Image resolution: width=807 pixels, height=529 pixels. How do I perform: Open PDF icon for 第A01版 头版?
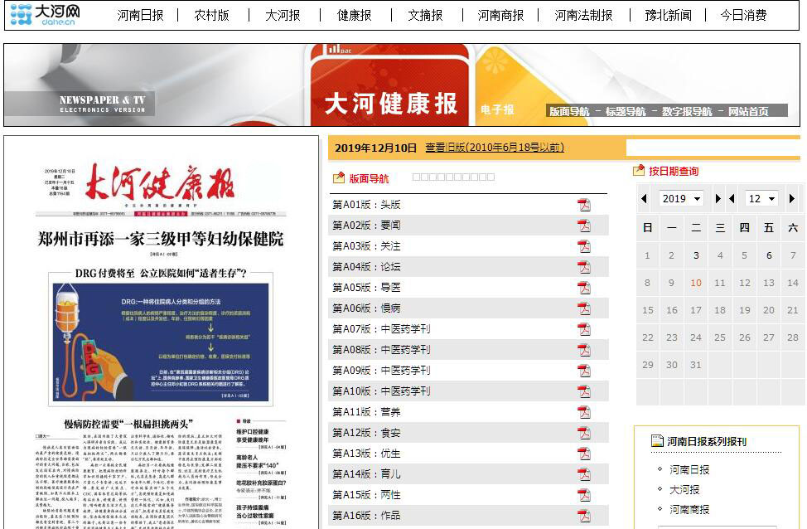(584, 205)
